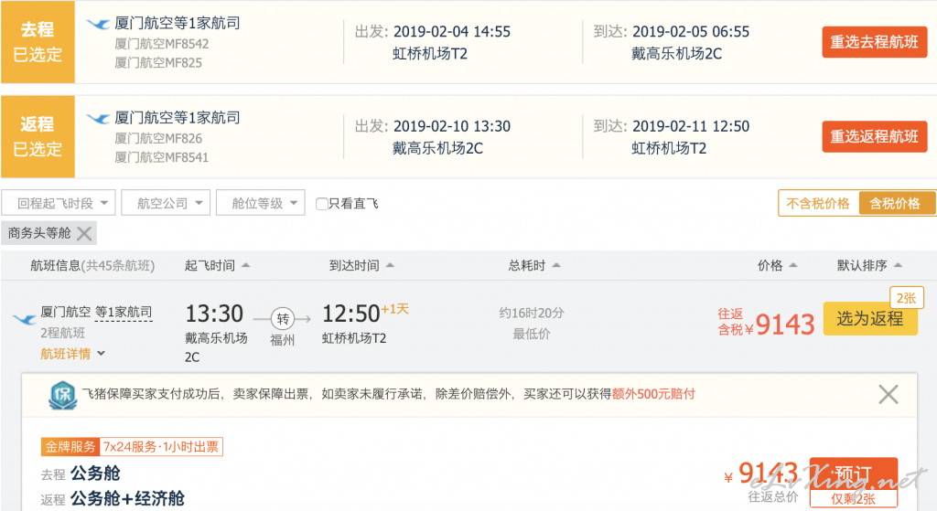Click the 航班信息(共45条航班) header

tap(92, 266)
